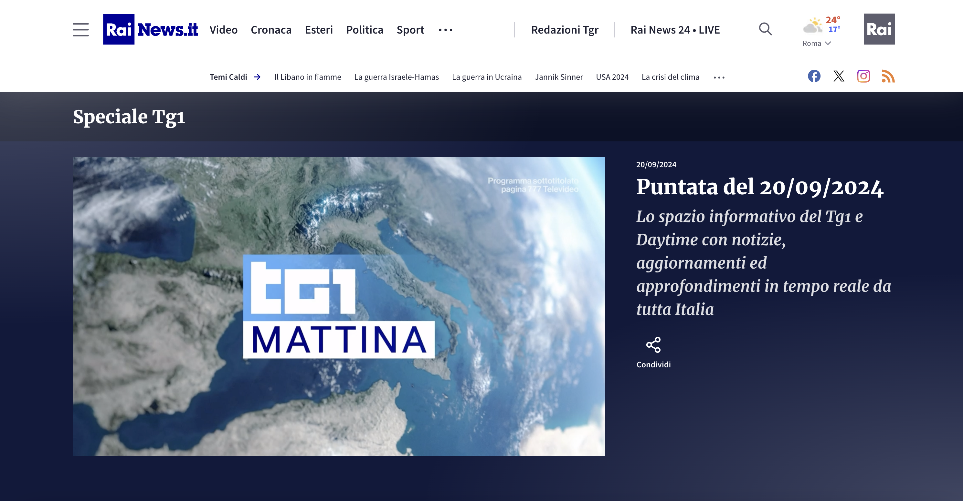Share this episode via Condividi icon

pos(653,344)
